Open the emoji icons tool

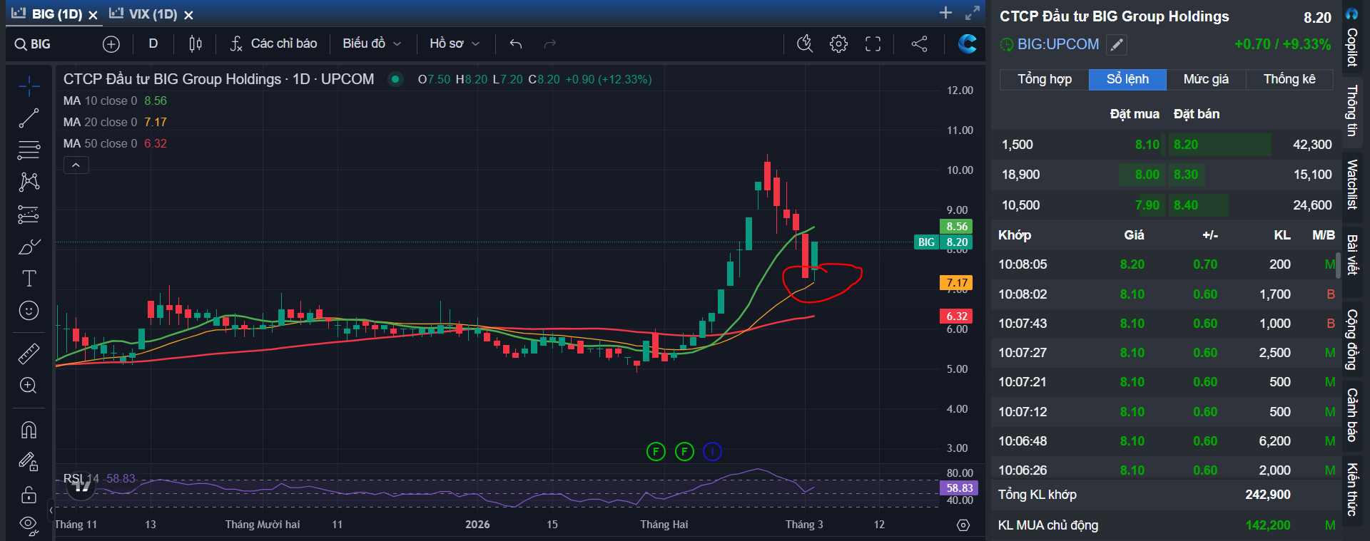29,311
